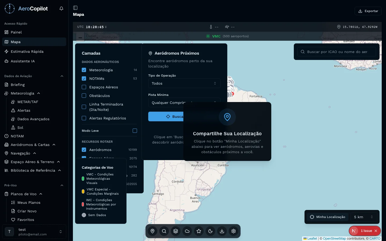
Task: Toggle the sidebar panel icon
Action: pyautogui.click(x=75, y=8)
